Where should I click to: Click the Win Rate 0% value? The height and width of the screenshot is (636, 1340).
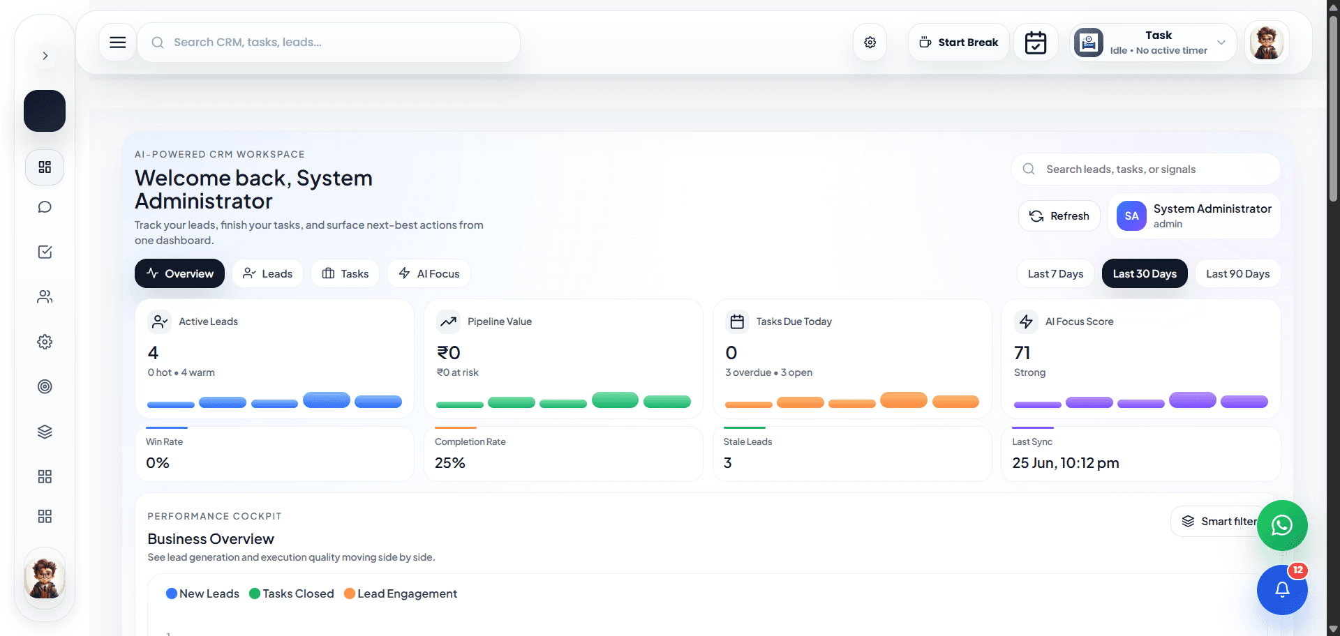tap(158, 463)
